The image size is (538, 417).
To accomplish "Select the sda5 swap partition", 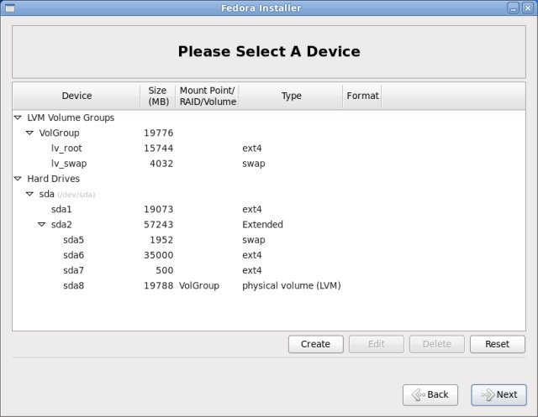I will [73, 240].
